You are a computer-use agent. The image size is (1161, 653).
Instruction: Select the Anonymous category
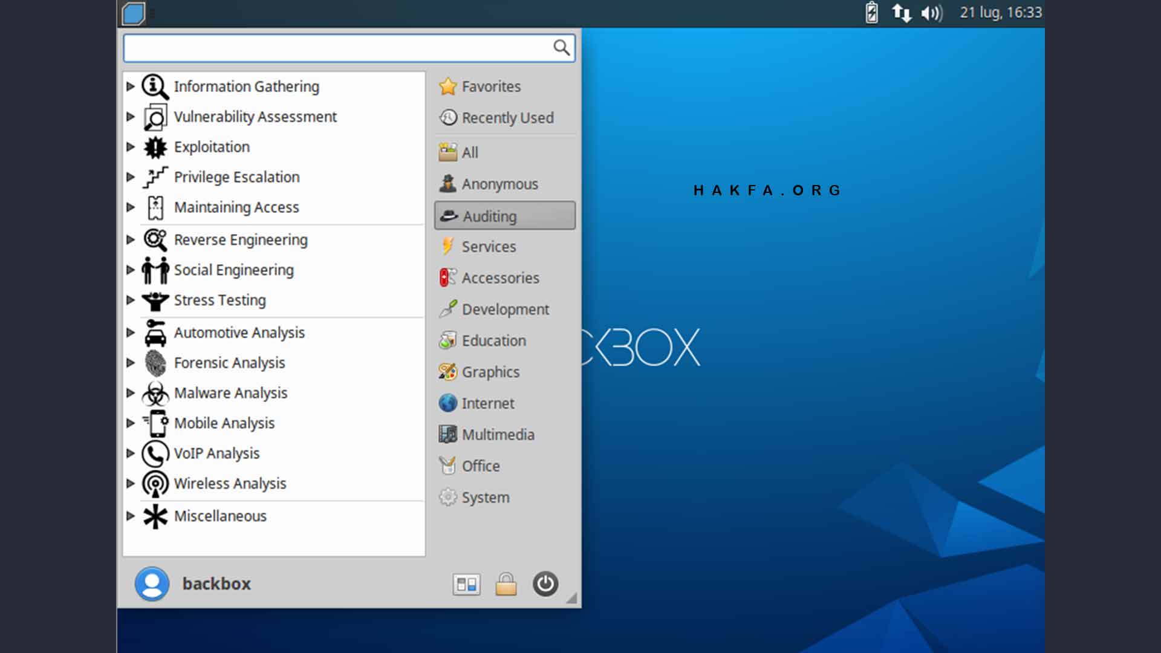coord(505,184)
